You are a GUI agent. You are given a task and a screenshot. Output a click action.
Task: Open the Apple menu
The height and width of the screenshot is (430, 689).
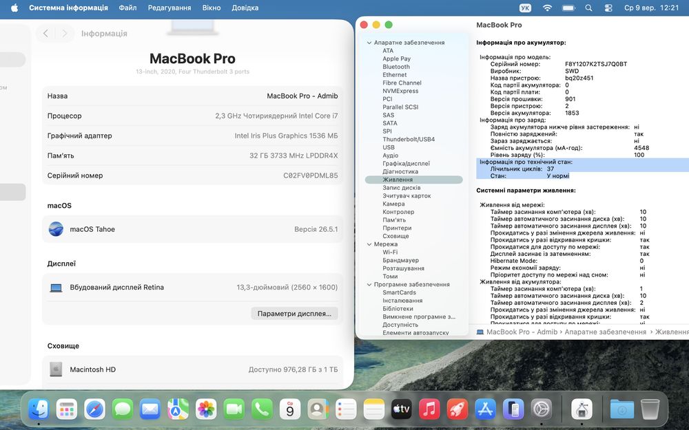[14, 8]
